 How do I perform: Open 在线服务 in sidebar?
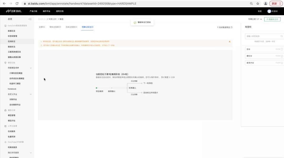12,131
